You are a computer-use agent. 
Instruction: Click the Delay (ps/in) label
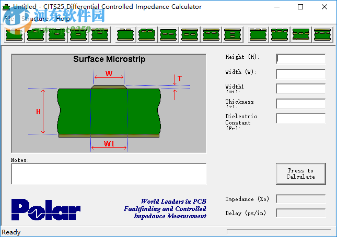pyautogui.click(x=246, y=213)
